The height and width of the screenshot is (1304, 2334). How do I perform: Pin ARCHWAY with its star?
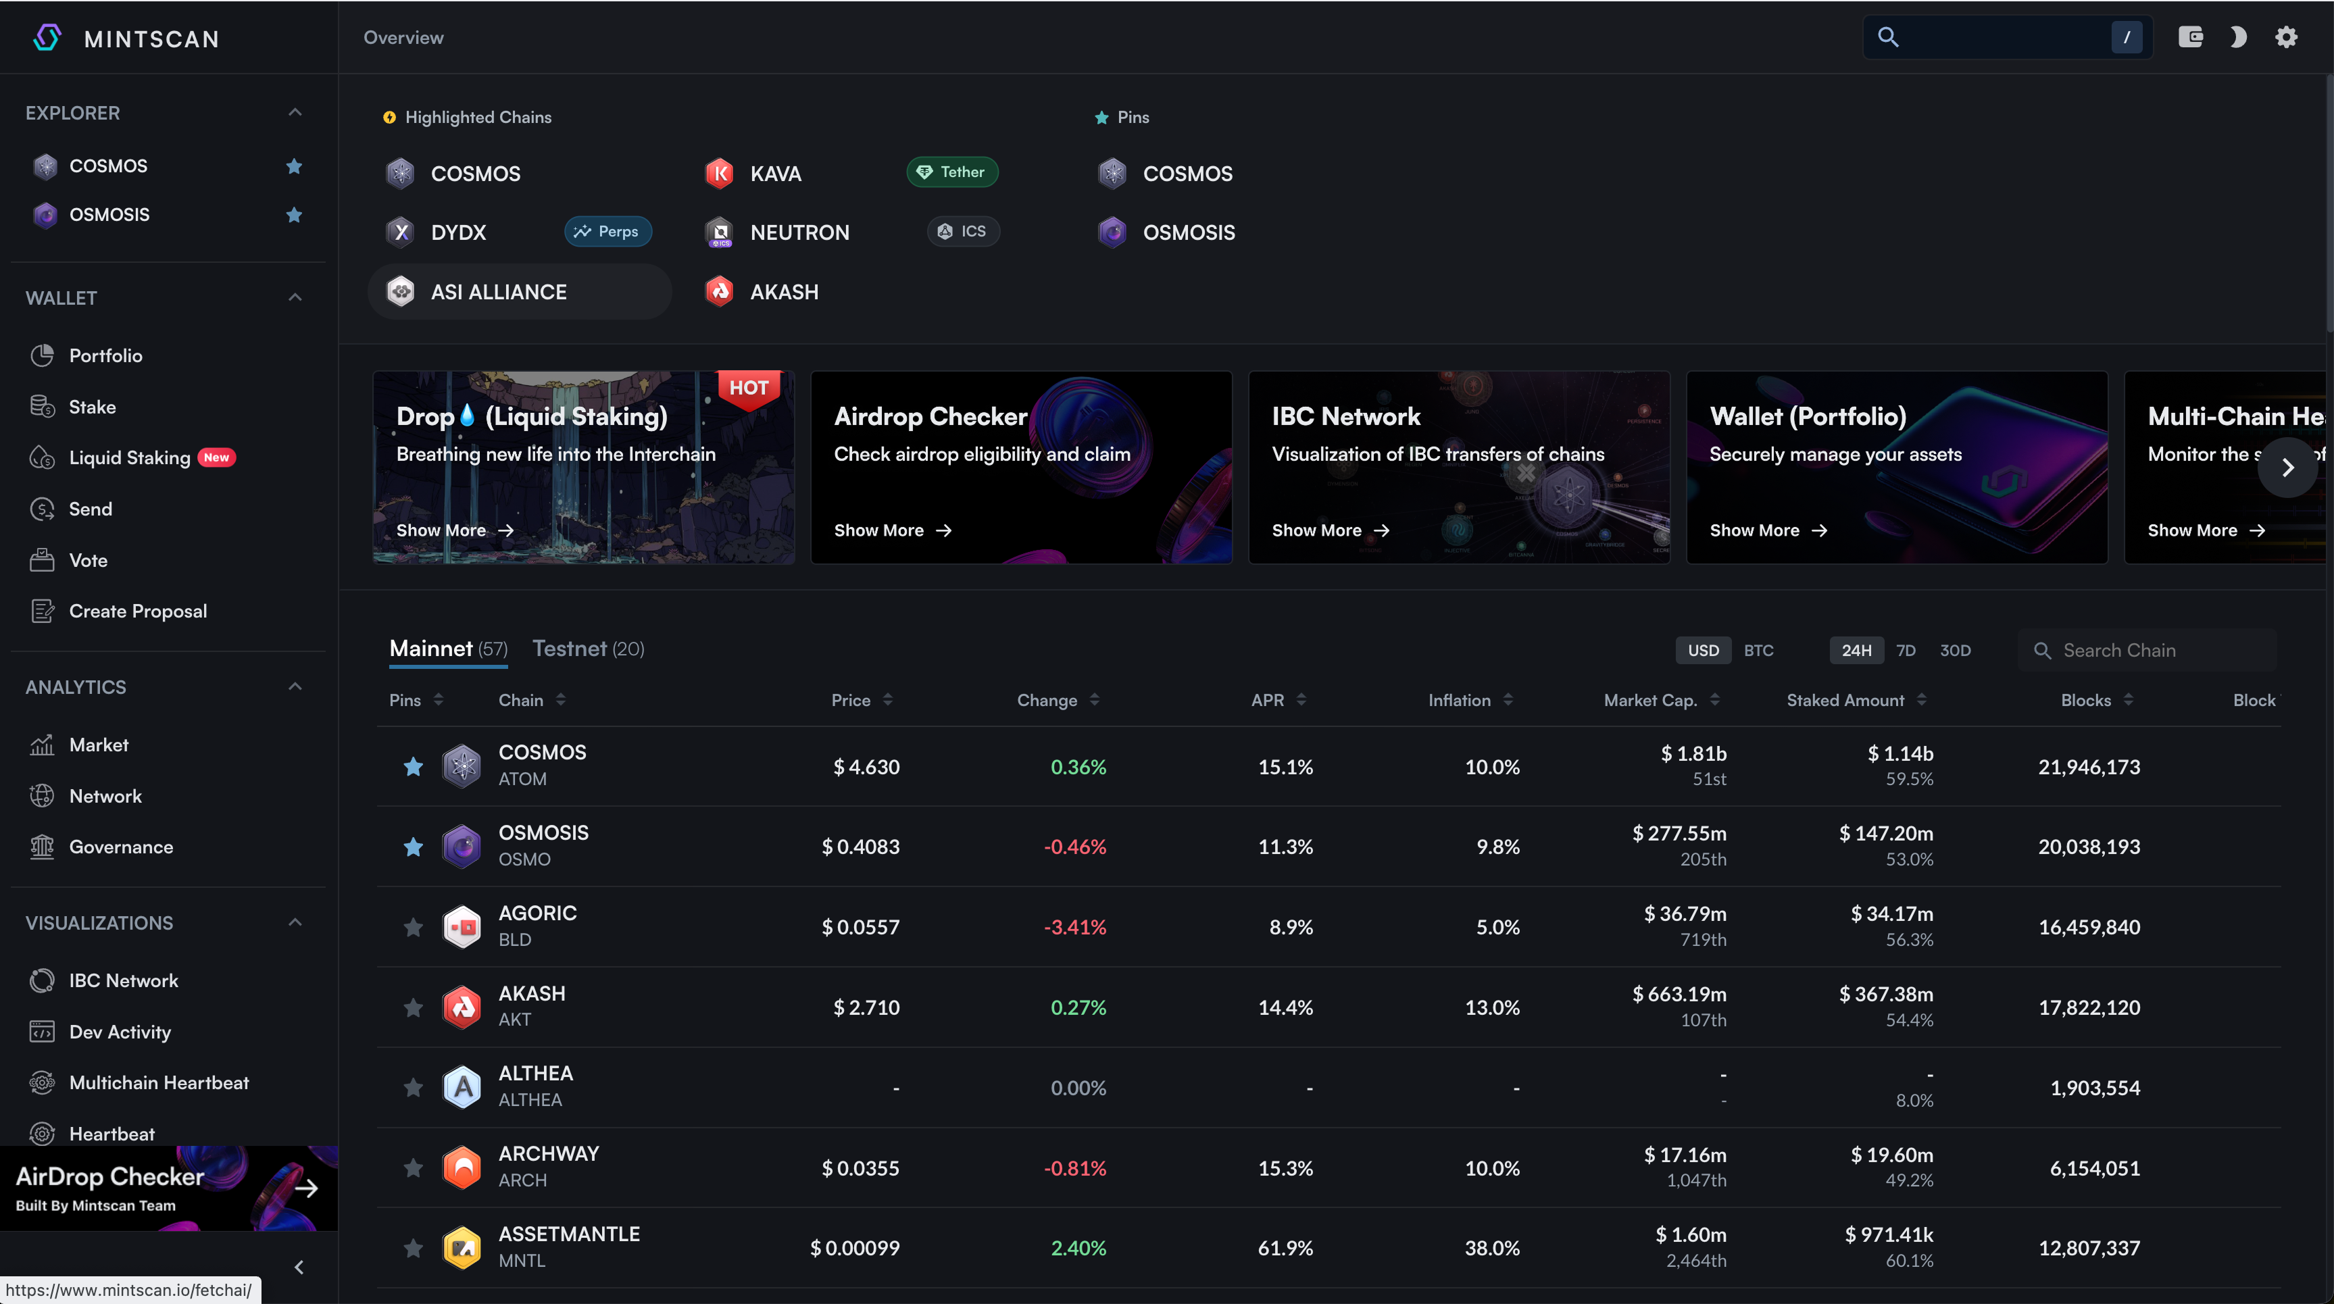pos(413,1168)
